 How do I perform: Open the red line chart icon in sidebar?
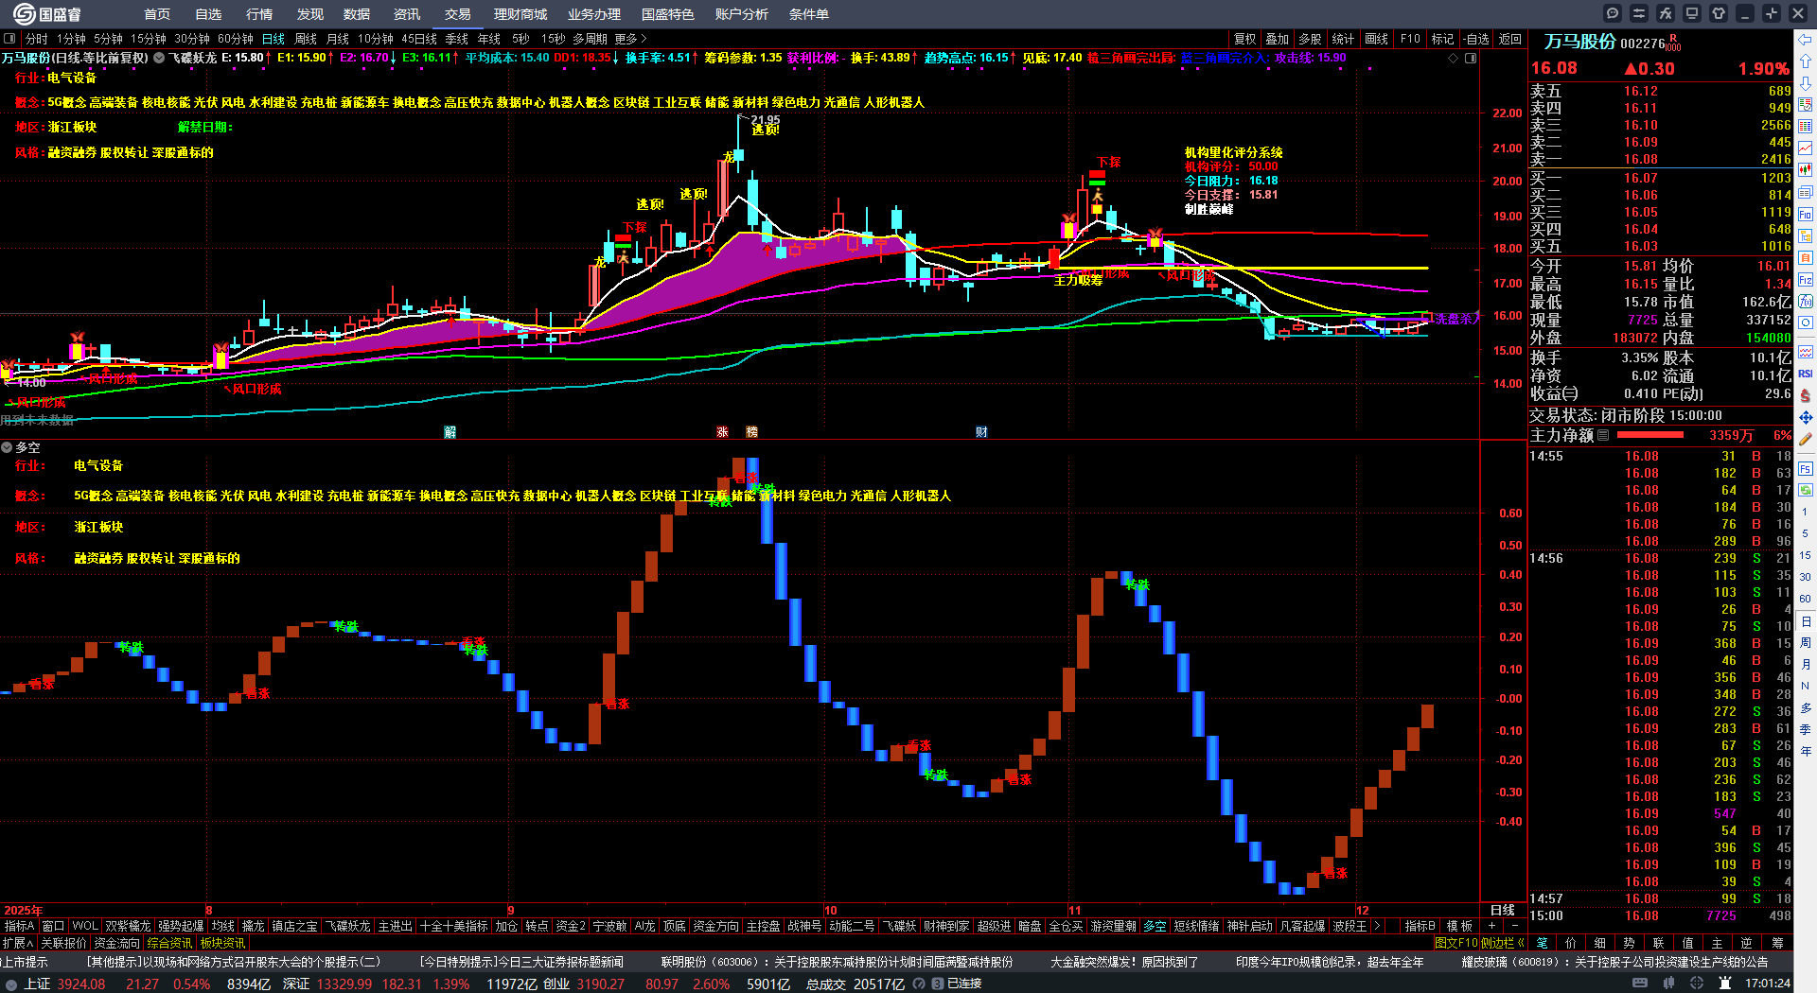pyautogui.click(x=1806, y=148)
